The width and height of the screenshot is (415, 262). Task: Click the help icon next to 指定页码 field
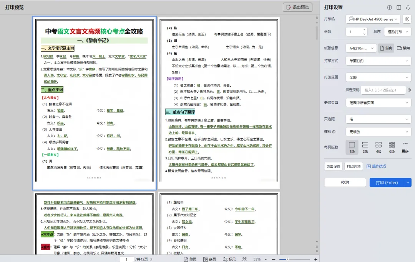409,90
